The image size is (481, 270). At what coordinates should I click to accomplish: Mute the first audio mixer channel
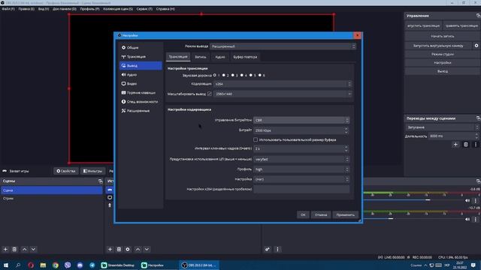(x=467, y=201)
